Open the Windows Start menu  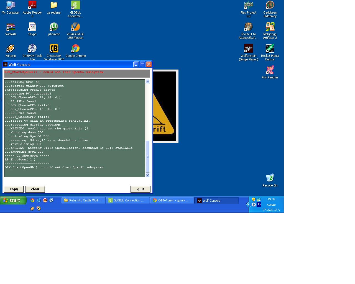[13, 200]
